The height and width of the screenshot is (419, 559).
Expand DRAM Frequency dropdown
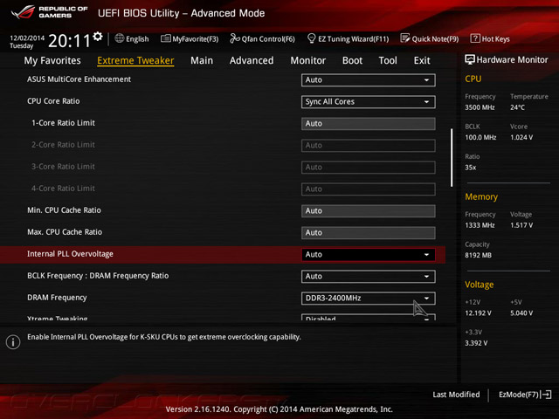tap(369, 299)
